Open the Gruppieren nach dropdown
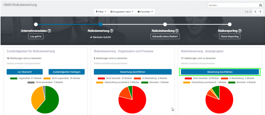Image resolution: width=265 pixels, height=115 pixels. (x=122, y=12)
